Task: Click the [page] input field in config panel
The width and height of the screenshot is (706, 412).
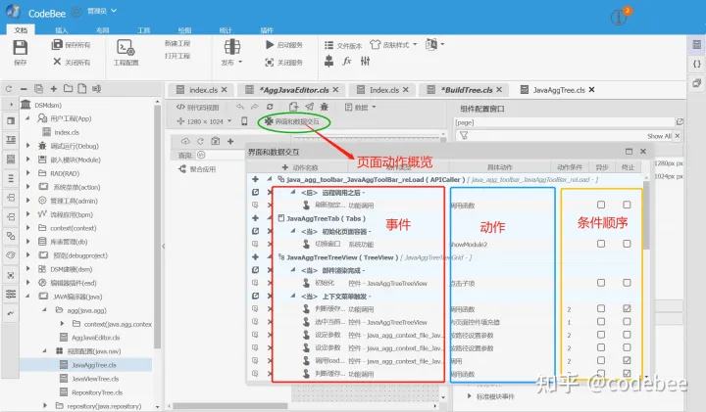Action: point(564,122)
